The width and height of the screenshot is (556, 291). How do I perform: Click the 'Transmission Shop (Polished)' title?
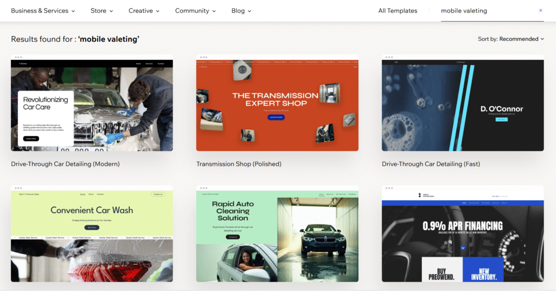click(238, 164)
